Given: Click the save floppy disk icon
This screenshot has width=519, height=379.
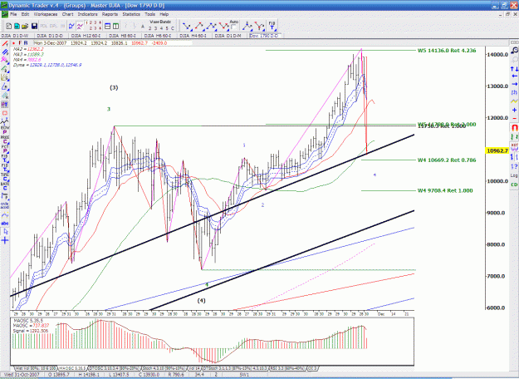Looking at the screenshot, I should [x=34, y=26].
